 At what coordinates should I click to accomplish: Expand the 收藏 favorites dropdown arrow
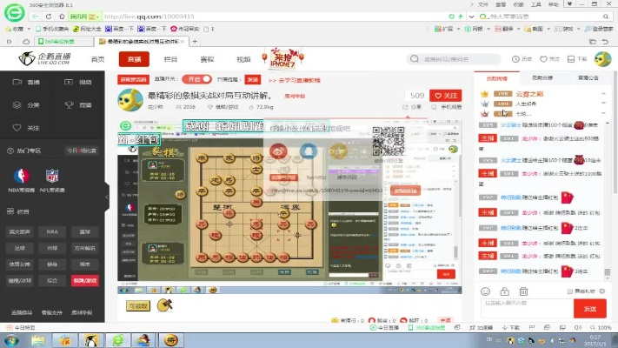pos(29,29)
